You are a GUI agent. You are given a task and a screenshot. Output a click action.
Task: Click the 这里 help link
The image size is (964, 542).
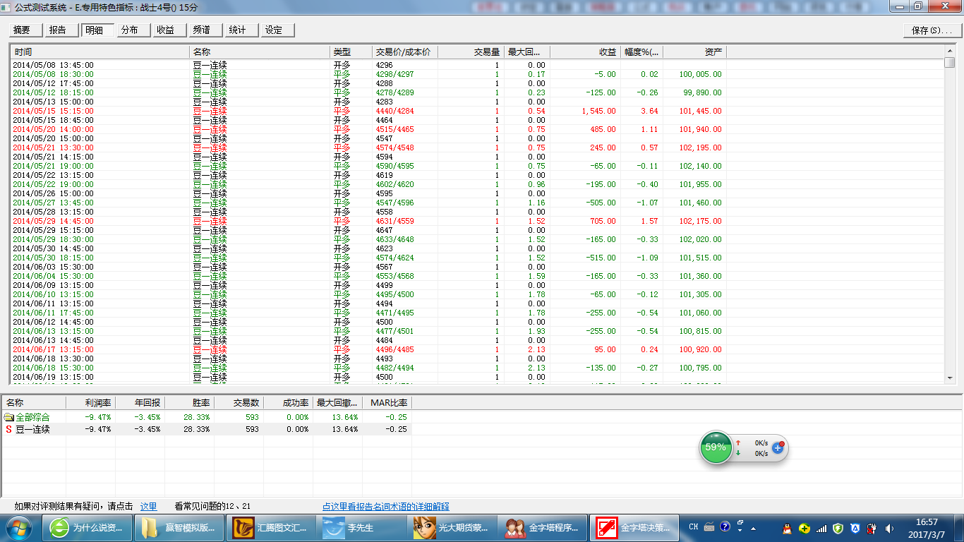[x=148, y=507]
